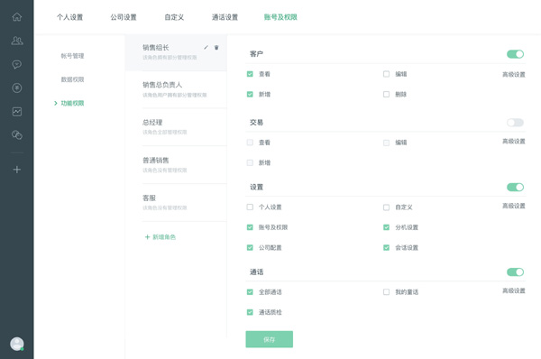
Task: Click the 保存 button
Action: click(269, 339)
